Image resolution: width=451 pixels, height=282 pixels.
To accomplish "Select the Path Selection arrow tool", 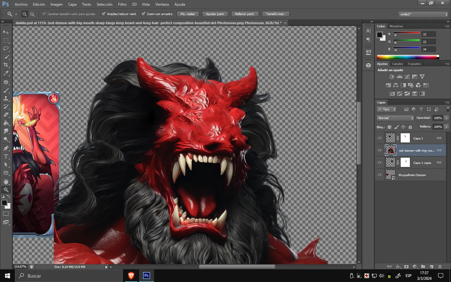I will point(6,165).
